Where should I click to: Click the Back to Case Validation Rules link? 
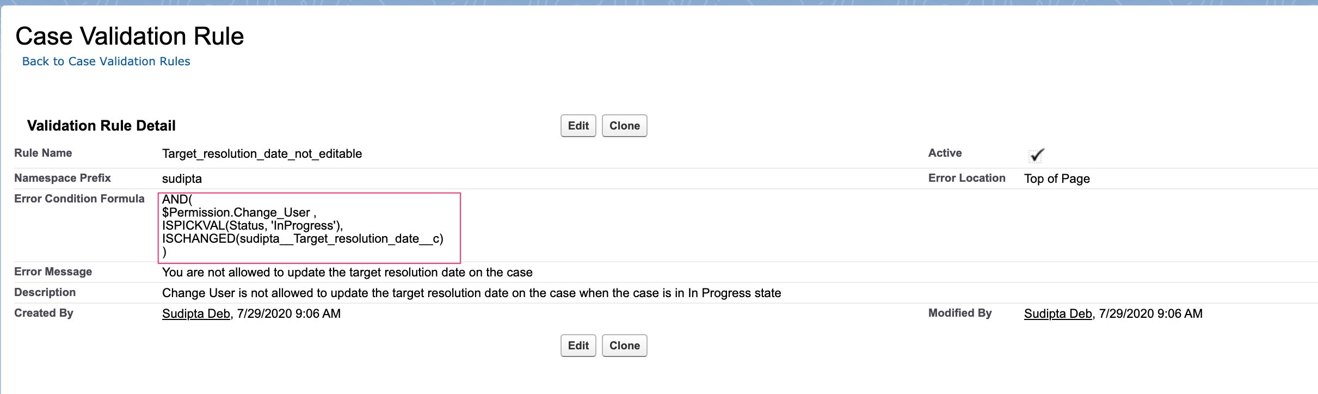[106, 61]
